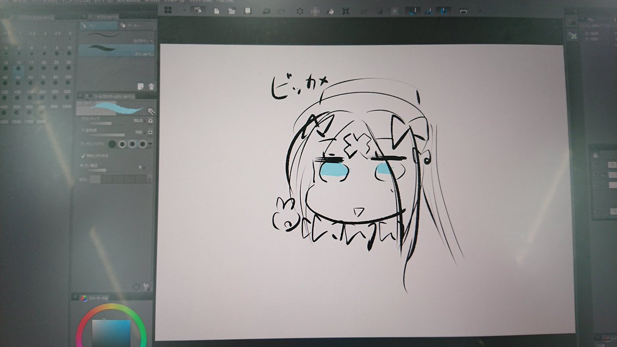Viewport: 617px width, 347px height.
Task: Click the delete sub tool trash icon
Action: click(151, 86)
